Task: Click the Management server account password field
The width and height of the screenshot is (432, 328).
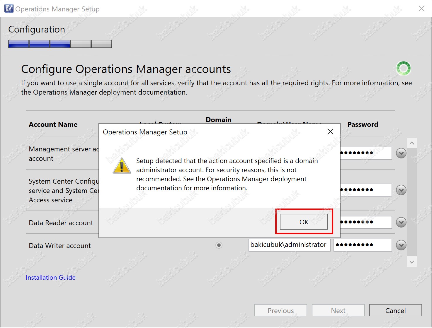Action: (x=366, y=153)
